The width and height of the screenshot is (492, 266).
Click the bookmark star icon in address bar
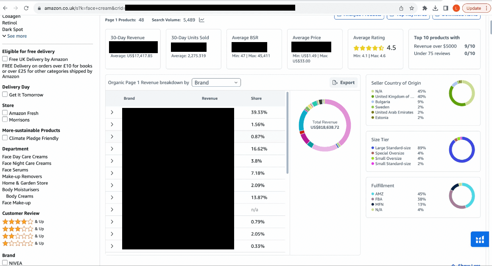point(411,8)
